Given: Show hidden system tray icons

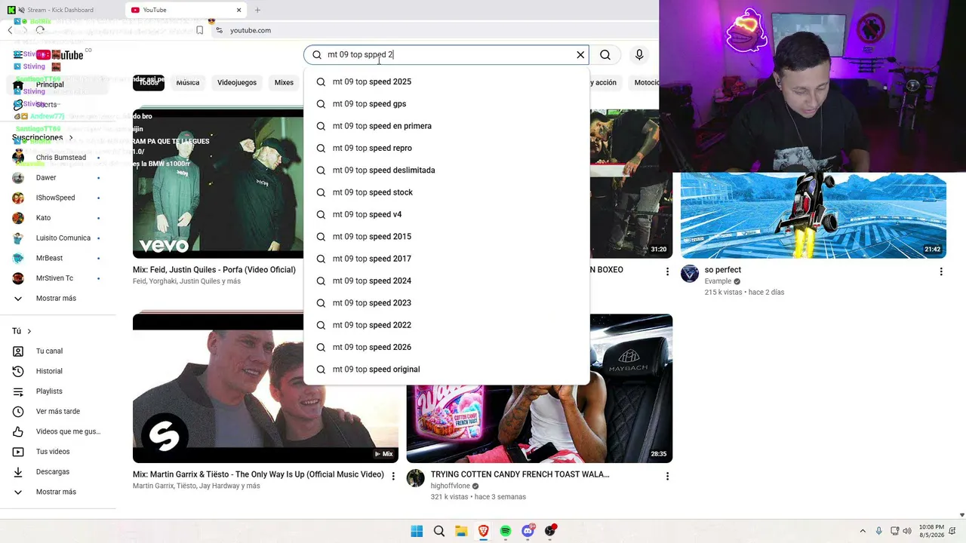Looking at the screenshot, I should click(x=863, y=531).
